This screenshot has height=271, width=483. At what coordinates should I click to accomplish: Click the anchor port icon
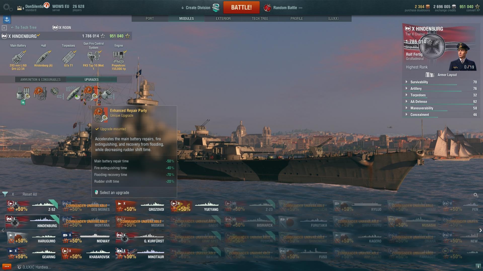(x=7, y=19)
